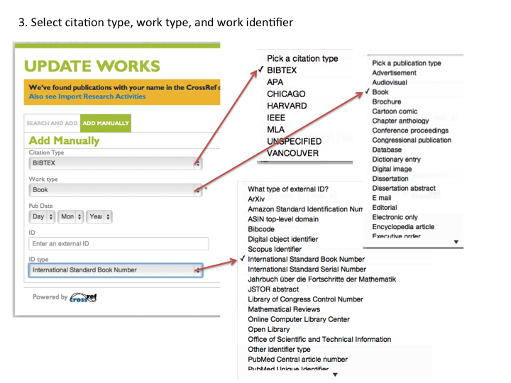Screen dimensions: 511x383
Task: Select Other identifier type option
Action: (279, 350)
